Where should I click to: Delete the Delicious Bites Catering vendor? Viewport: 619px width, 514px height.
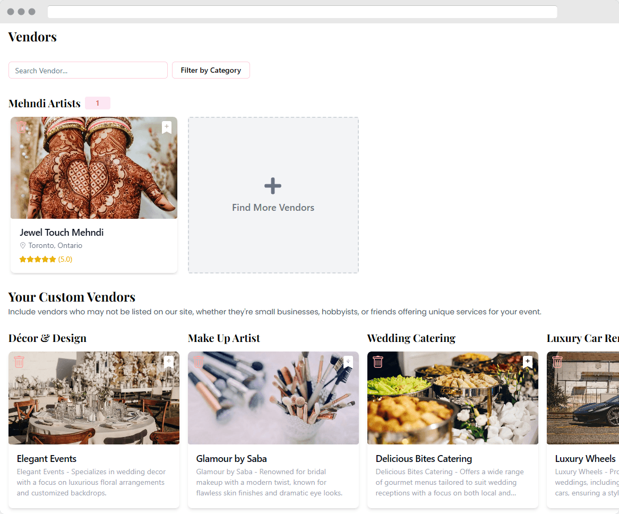point(378,362)
